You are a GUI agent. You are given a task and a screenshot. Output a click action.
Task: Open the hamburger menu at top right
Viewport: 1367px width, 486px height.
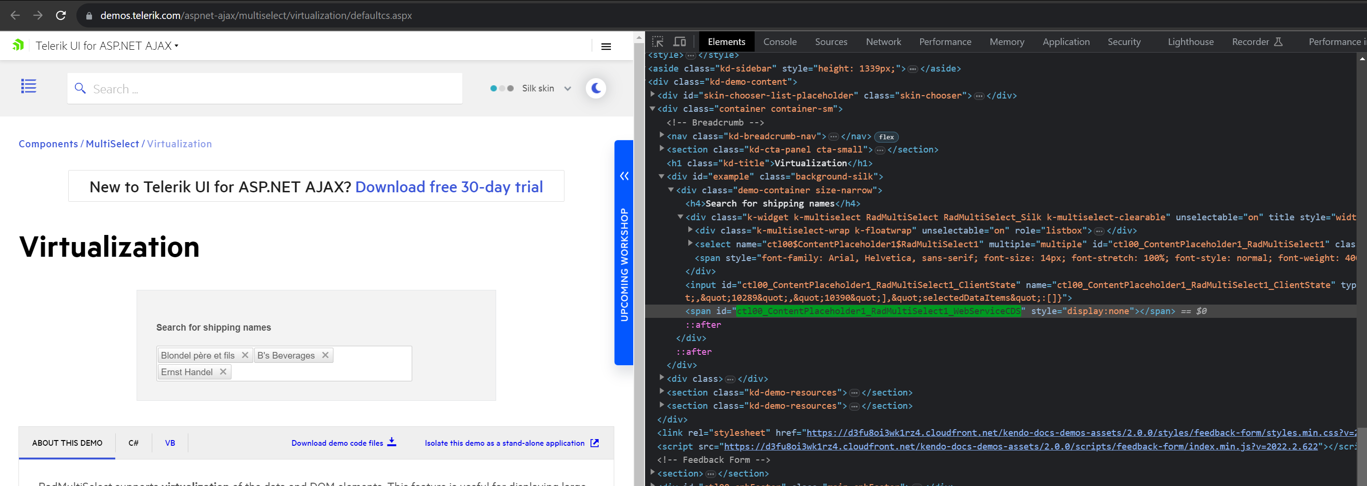coord(606,46)
